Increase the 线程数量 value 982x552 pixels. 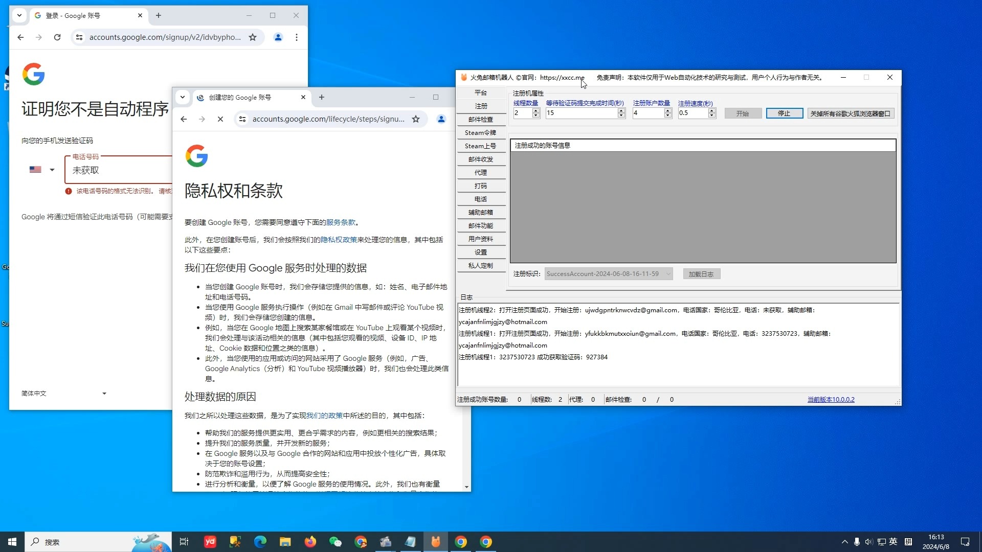[x=536, y=111]
